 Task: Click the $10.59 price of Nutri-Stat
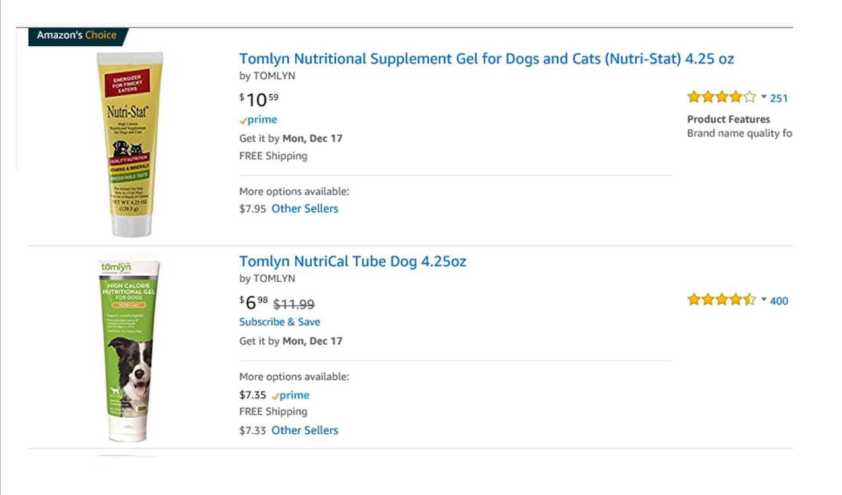coord(258,100)
